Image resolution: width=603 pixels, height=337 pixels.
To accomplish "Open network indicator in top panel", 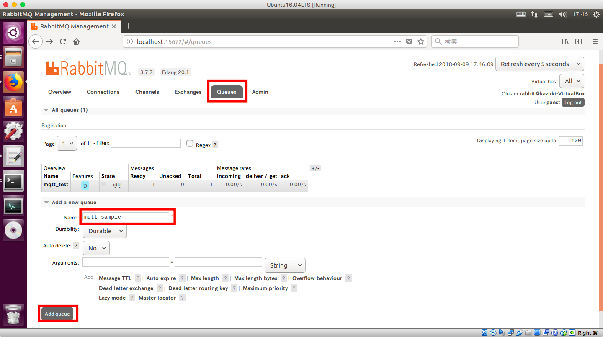I will tap(534, 14).
